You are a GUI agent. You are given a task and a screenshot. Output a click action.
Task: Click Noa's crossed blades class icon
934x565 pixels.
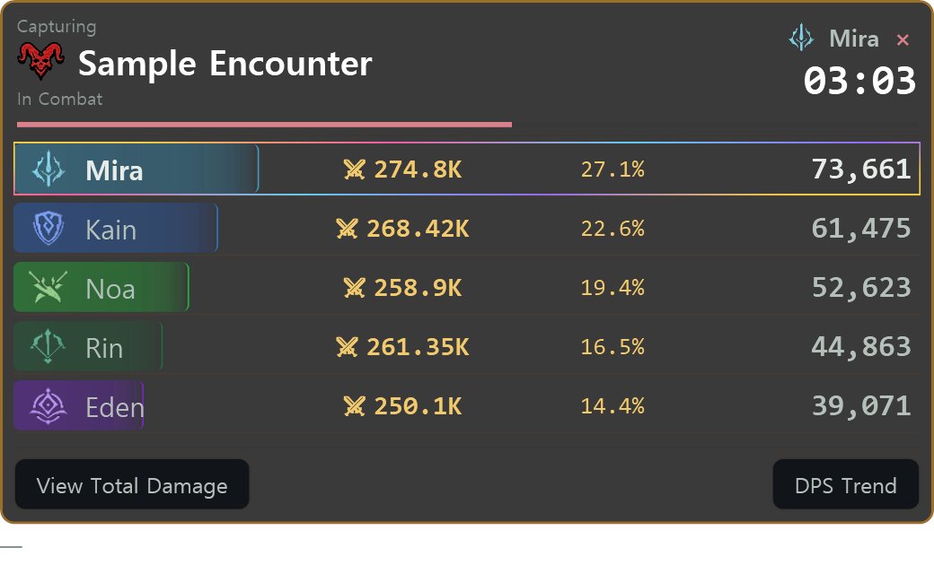click(x=48, y=287)
